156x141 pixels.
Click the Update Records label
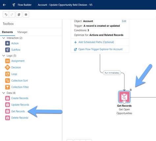[20, 105]
